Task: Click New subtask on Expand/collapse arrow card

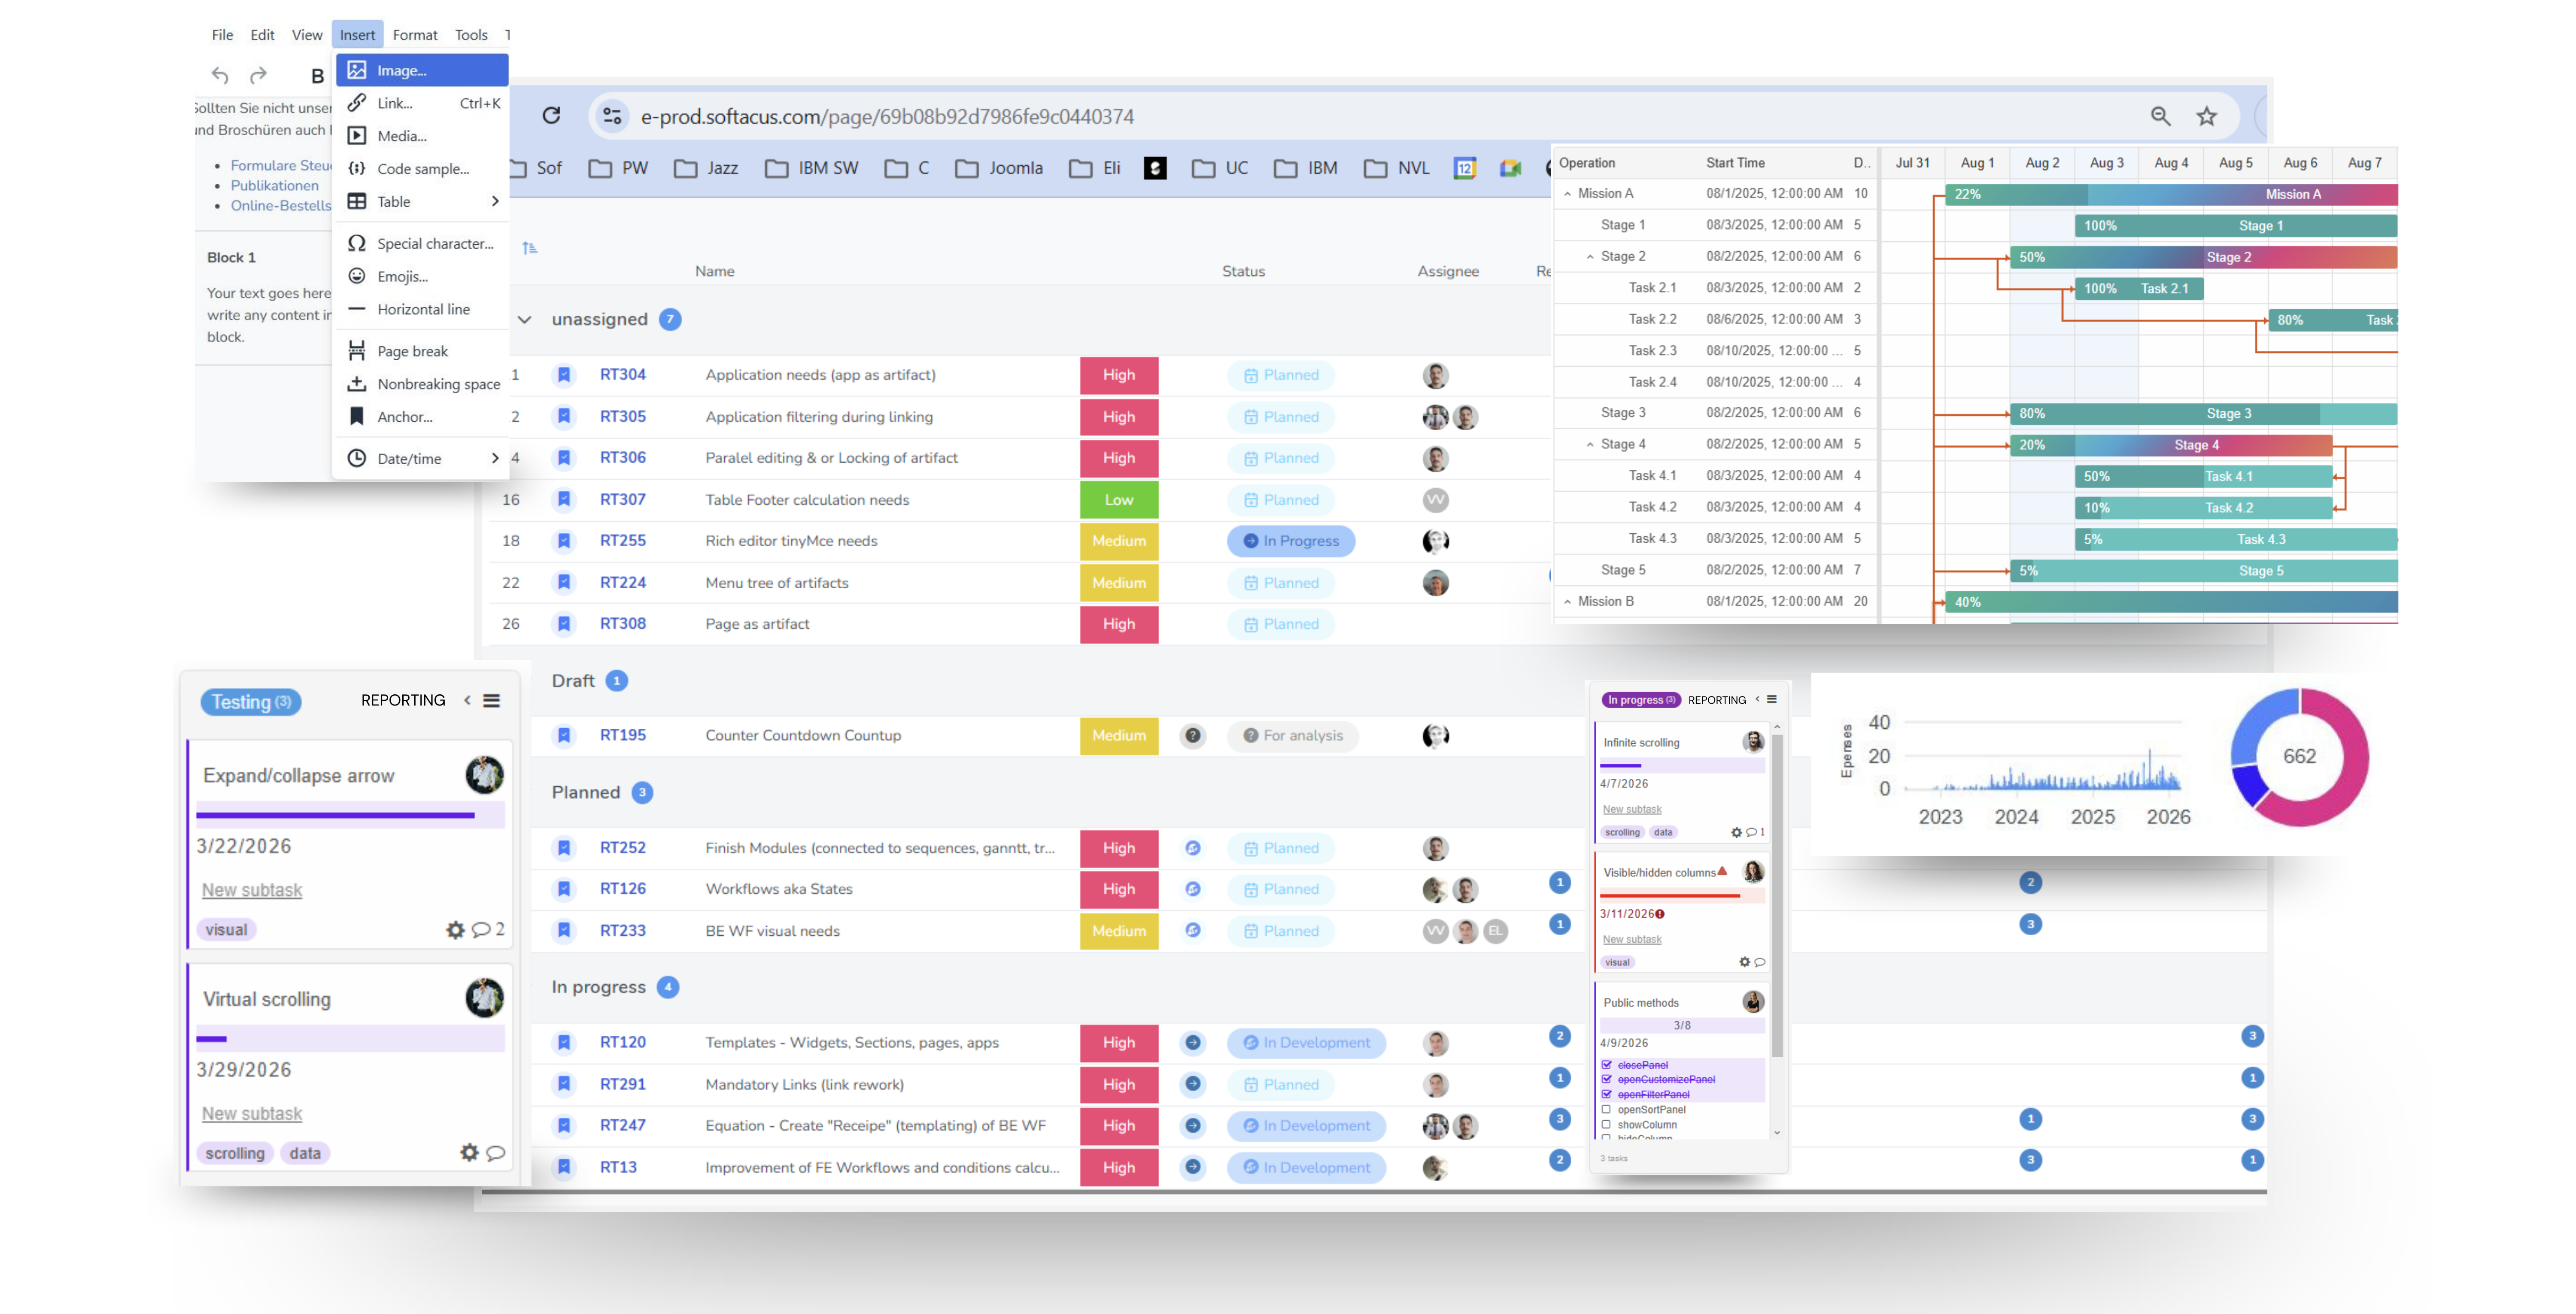Action: [252, 890]
